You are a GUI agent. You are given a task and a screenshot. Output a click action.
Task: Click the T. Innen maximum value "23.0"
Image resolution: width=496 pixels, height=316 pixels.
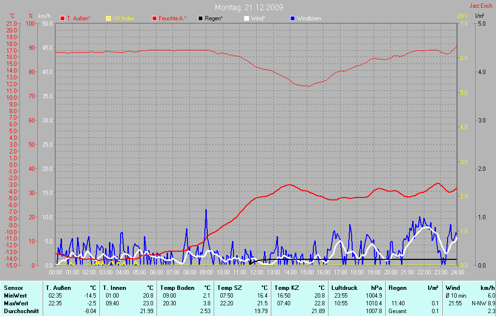pyautogui.click(x=148, y=303)
